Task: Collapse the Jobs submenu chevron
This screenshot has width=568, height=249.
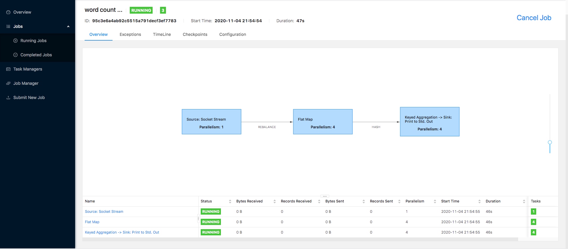Action: pos(68,26)
